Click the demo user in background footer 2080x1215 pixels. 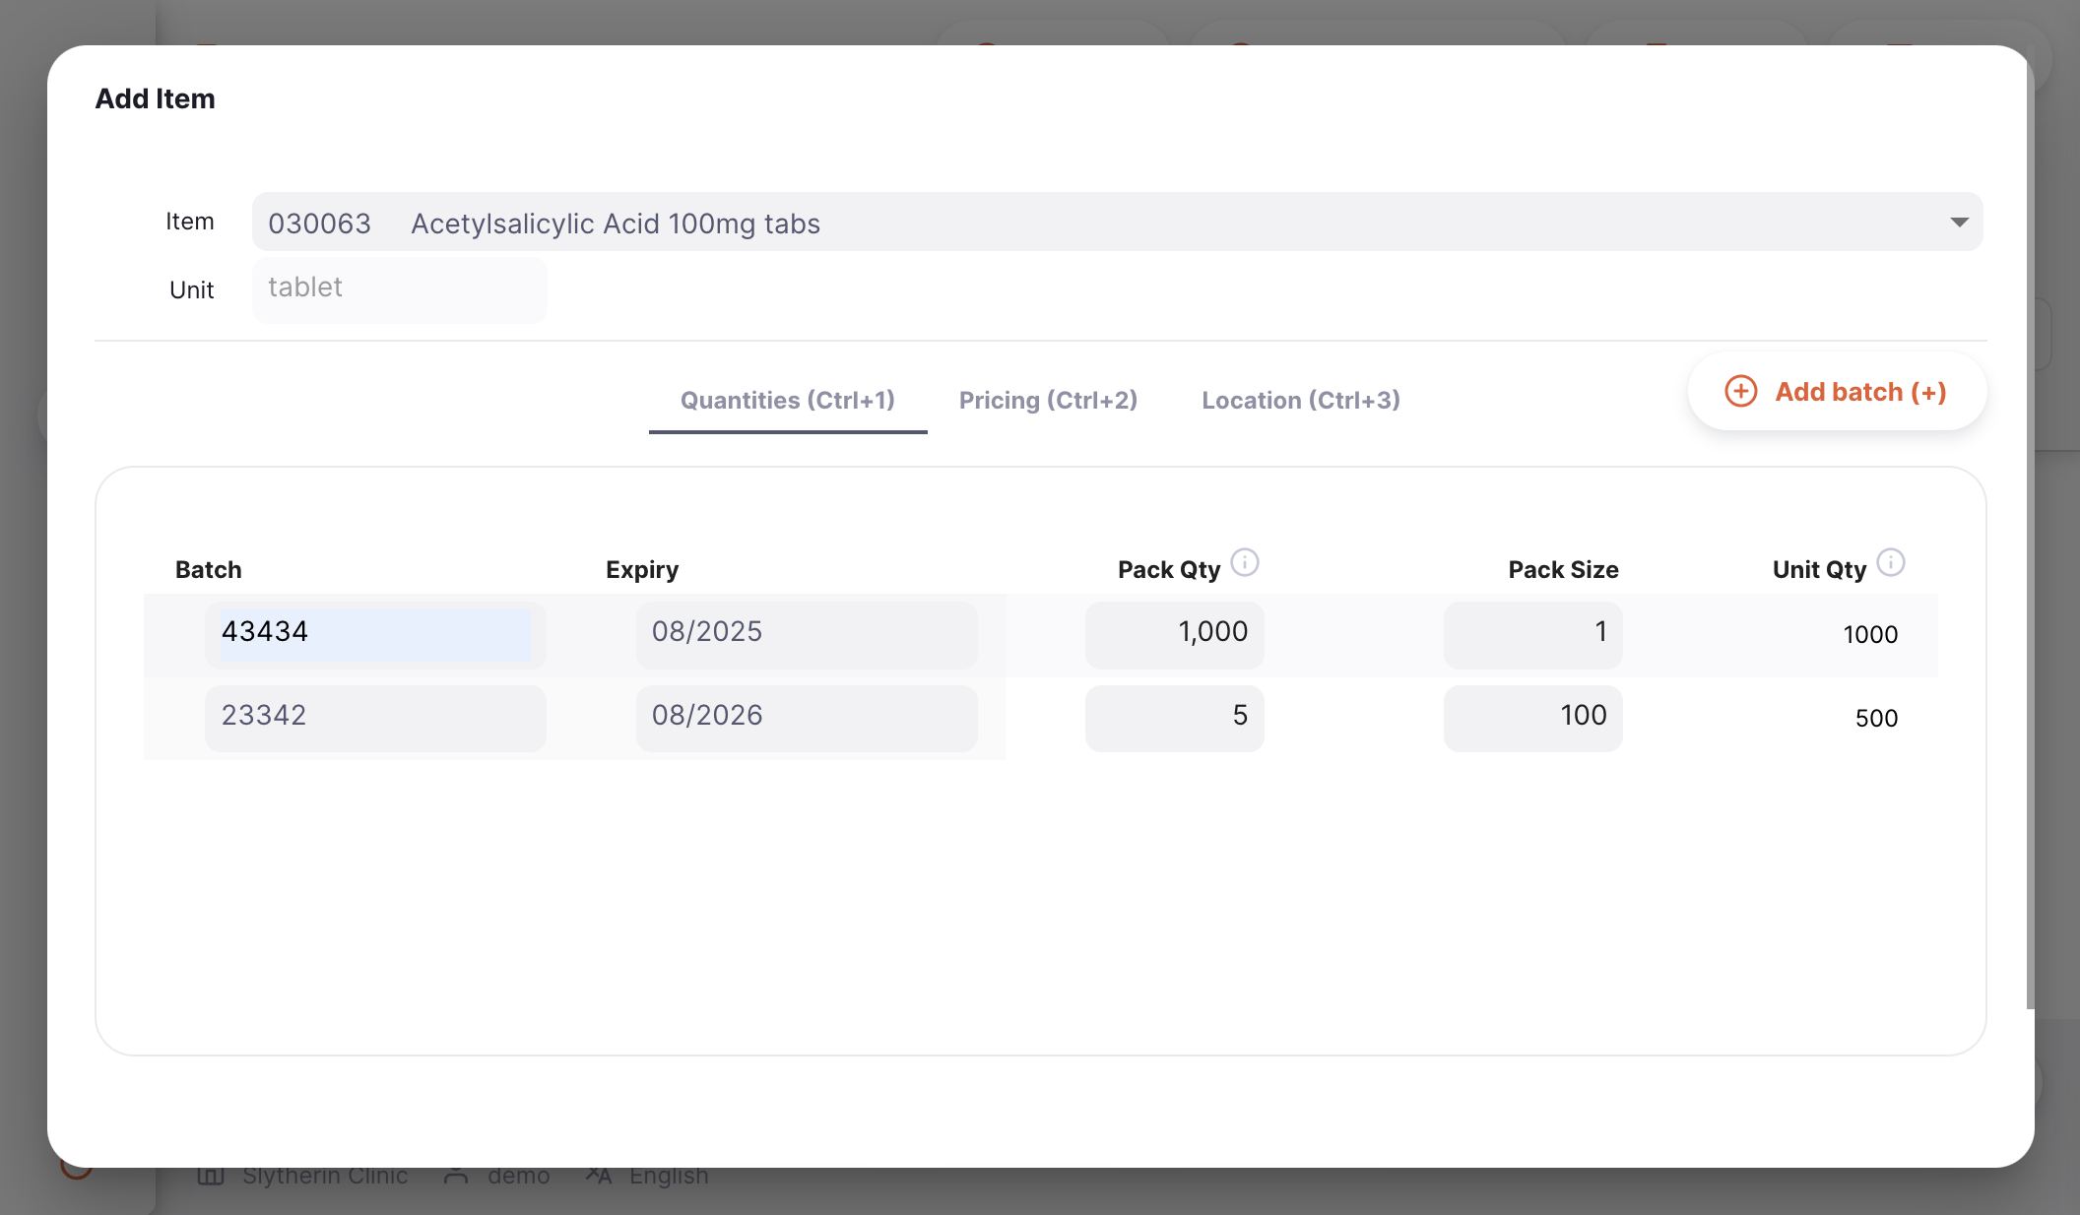(x=518, y=1176)
